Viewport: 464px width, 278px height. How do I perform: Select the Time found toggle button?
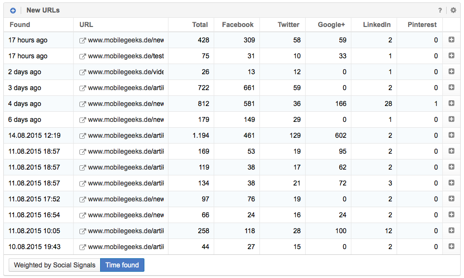coord(122,265)
